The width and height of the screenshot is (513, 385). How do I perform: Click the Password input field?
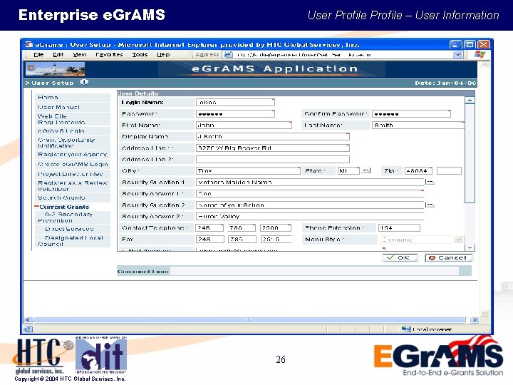click(x=235, y=114)
